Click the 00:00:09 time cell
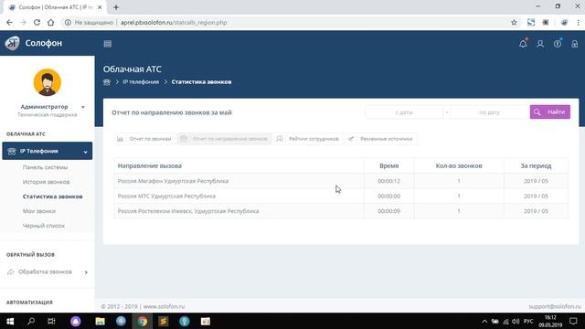This screenshot has height=329, width=585. coord(388,211)
